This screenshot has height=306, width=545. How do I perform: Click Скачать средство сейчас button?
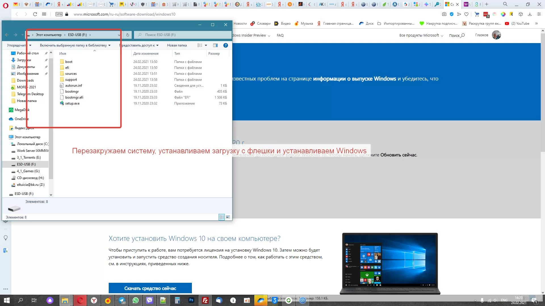coord(150,288)
